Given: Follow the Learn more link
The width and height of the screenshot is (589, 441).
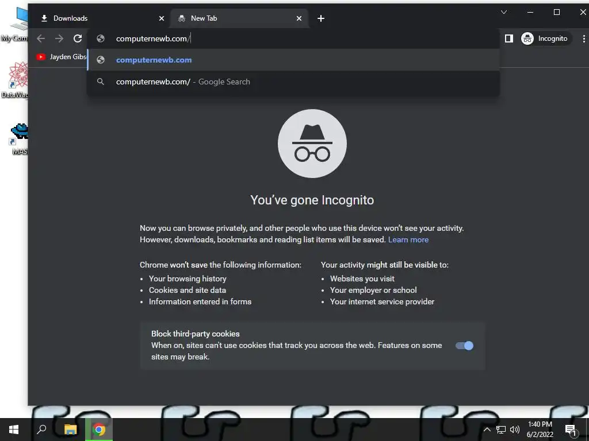Looking at the screenshot, I should tap(408, 239).
